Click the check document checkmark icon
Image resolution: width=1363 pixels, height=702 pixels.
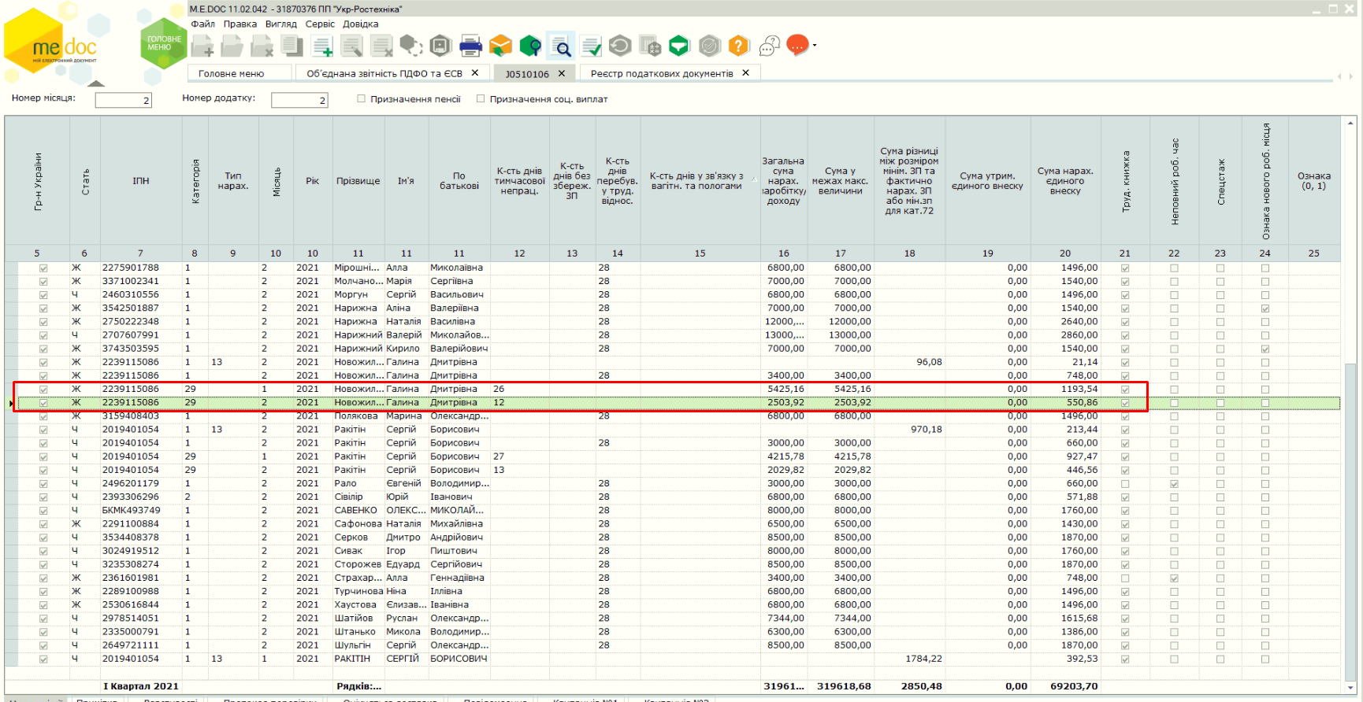pyautogui.click(x=591, y=47)
